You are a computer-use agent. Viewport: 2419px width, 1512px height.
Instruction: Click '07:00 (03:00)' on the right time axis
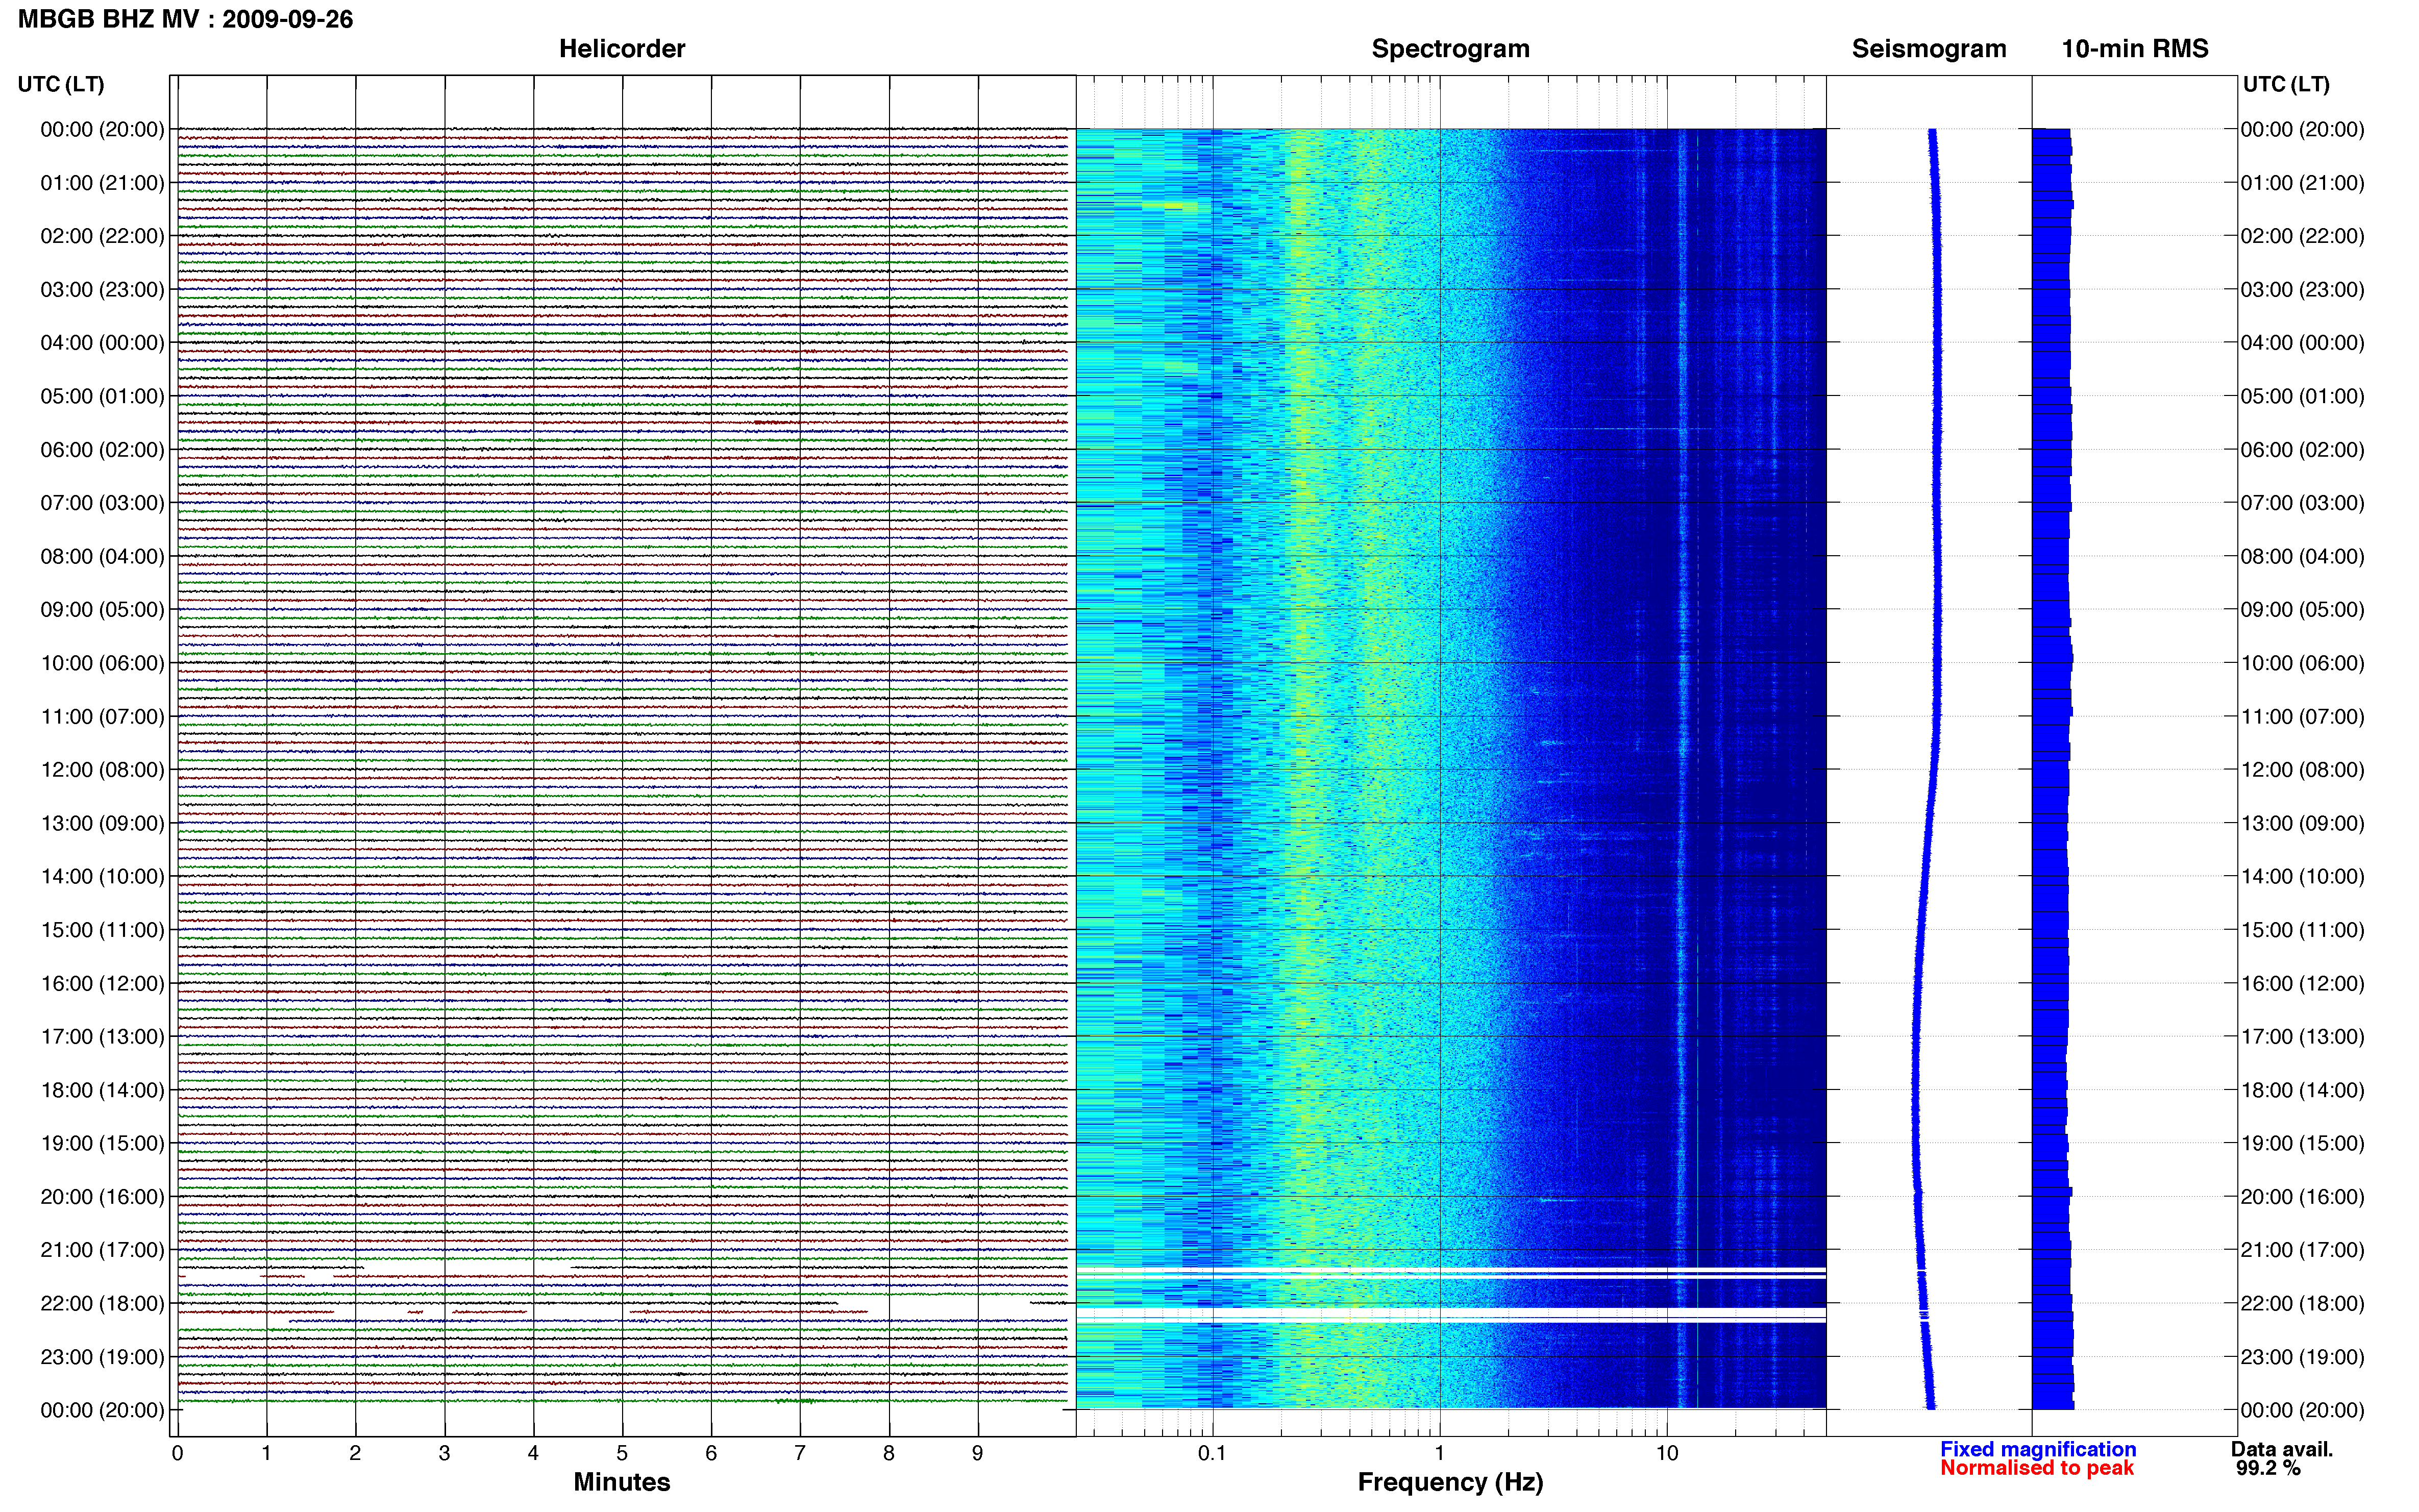pos(2302,503)
